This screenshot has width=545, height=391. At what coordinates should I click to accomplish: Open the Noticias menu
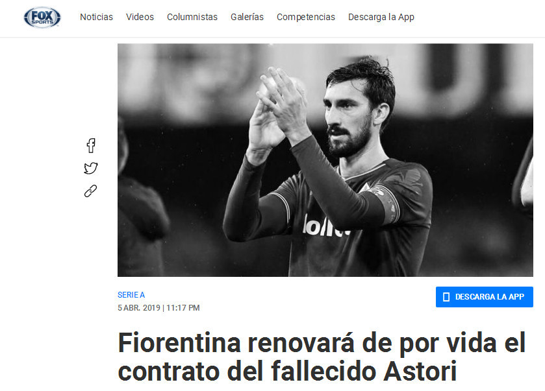click(x=96, y=17)
